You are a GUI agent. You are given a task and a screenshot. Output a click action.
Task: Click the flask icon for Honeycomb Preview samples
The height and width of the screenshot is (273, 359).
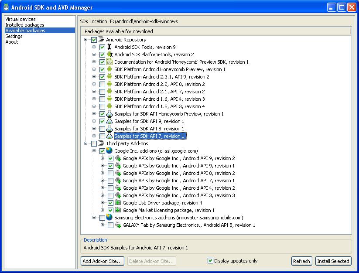pyautogui.click(x=109, y=114)
